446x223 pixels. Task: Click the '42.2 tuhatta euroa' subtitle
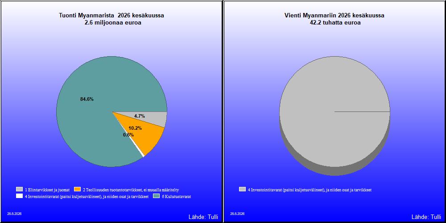coord(334,23)
